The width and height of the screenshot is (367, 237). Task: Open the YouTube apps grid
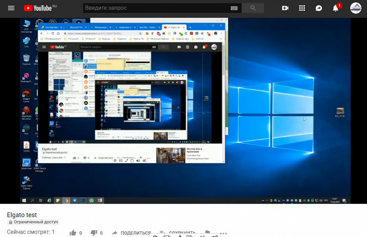coord(302,8)
